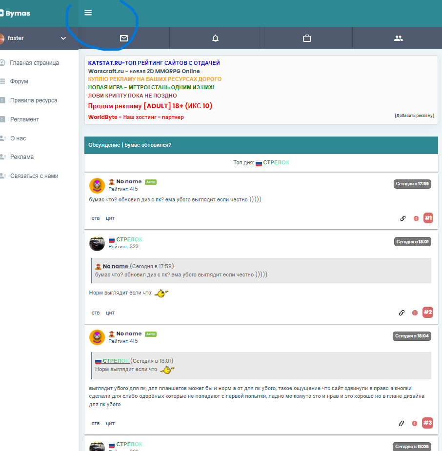Open the briefcase tab

coord(307,38)
